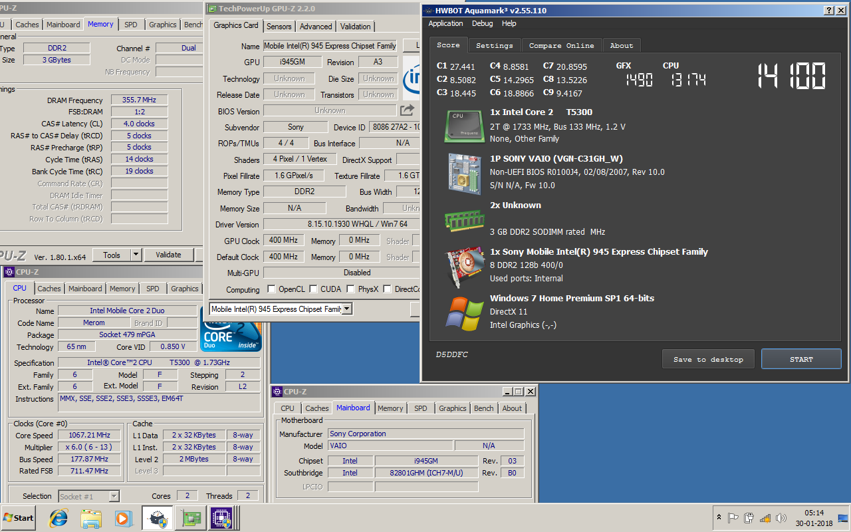
Task: Click the D5DDFC code in Aquamark
Action: pos(451,355)
